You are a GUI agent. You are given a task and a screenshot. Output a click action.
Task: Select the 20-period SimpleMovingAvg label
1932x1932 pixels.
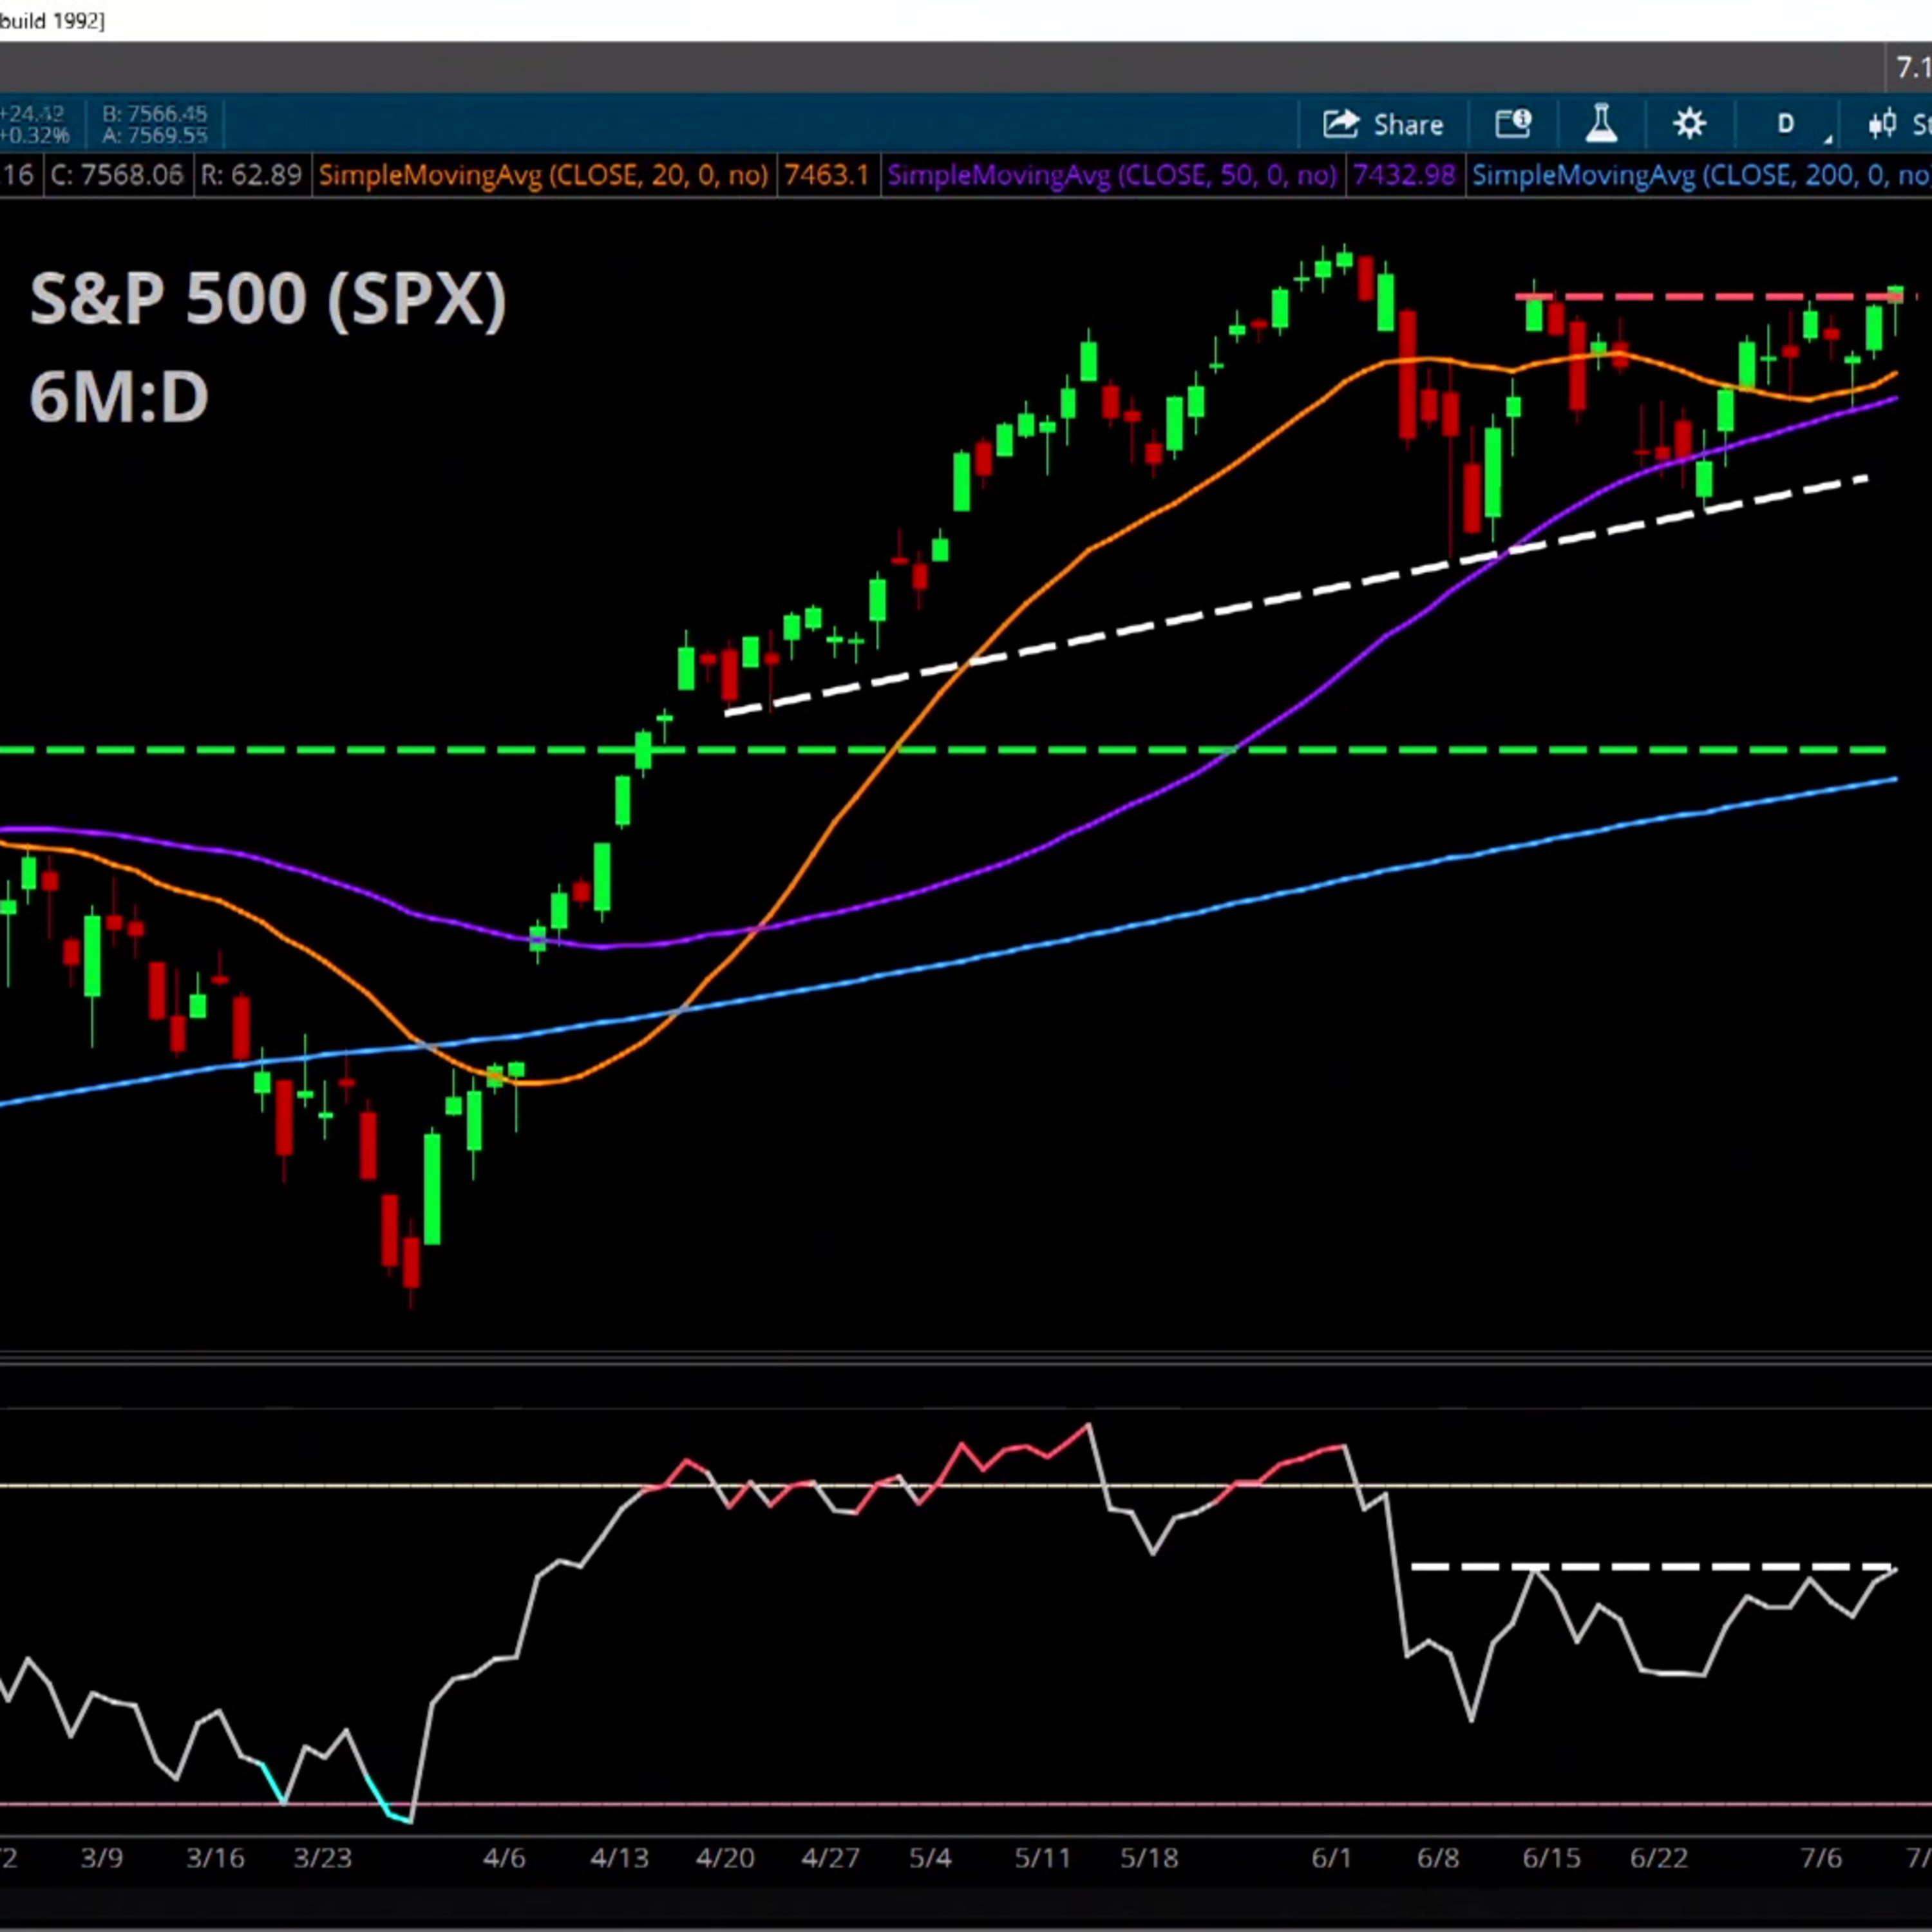coord(543,176)
